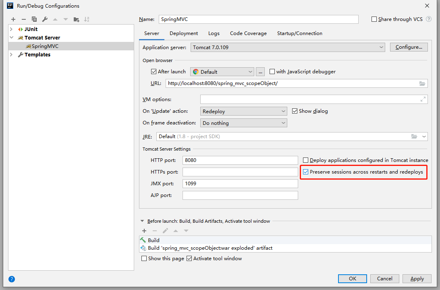Move configuration up arrow in left toolbar
The height and width of the screenshot is (290, 440).
coord(55,19)
